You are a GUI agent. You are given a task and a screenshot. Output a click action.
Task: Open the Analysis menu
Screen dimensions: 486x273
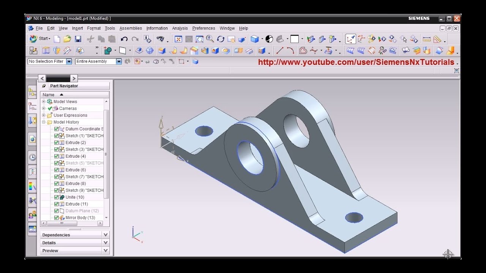pos(180,28)
